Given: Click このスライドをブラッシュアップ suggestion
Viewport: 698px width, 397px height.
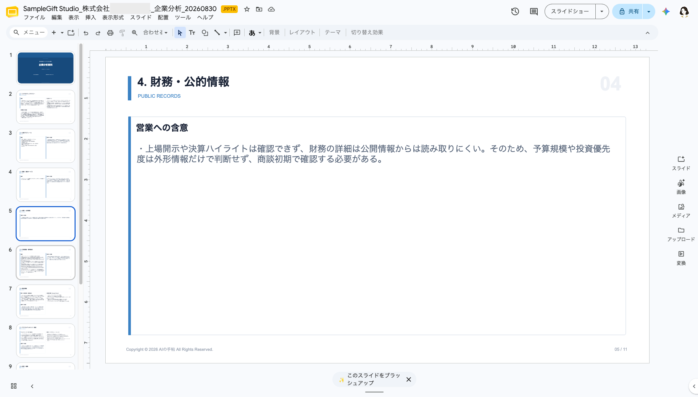Looking at the screenshot, I should pyautogui.click(x=369, y=379).
